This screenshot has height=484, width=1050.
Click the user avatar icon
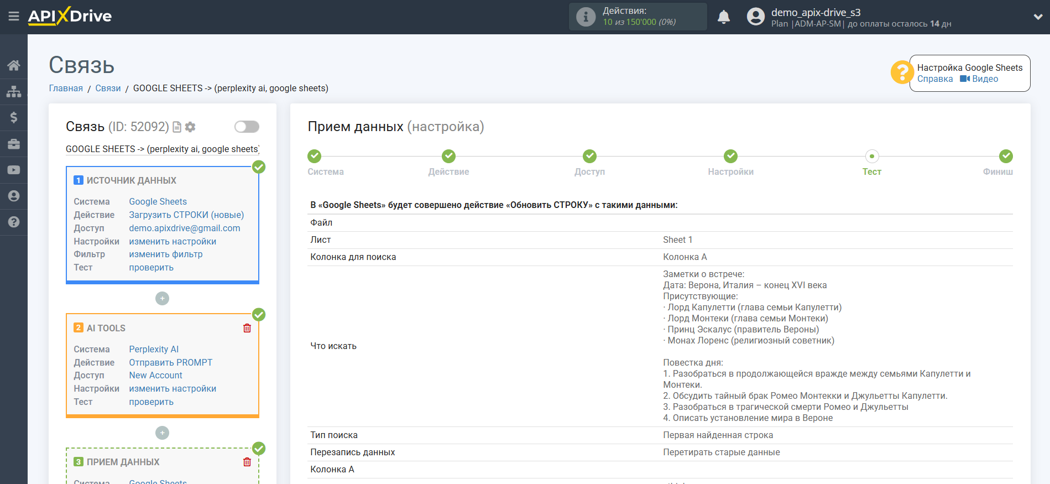pyautogui.click(x=755, y=17)
